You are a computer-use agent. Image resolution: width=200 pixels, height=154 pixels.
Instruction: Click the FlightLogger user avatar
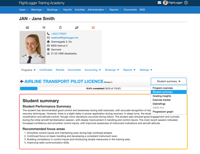(x=165, y=3)
